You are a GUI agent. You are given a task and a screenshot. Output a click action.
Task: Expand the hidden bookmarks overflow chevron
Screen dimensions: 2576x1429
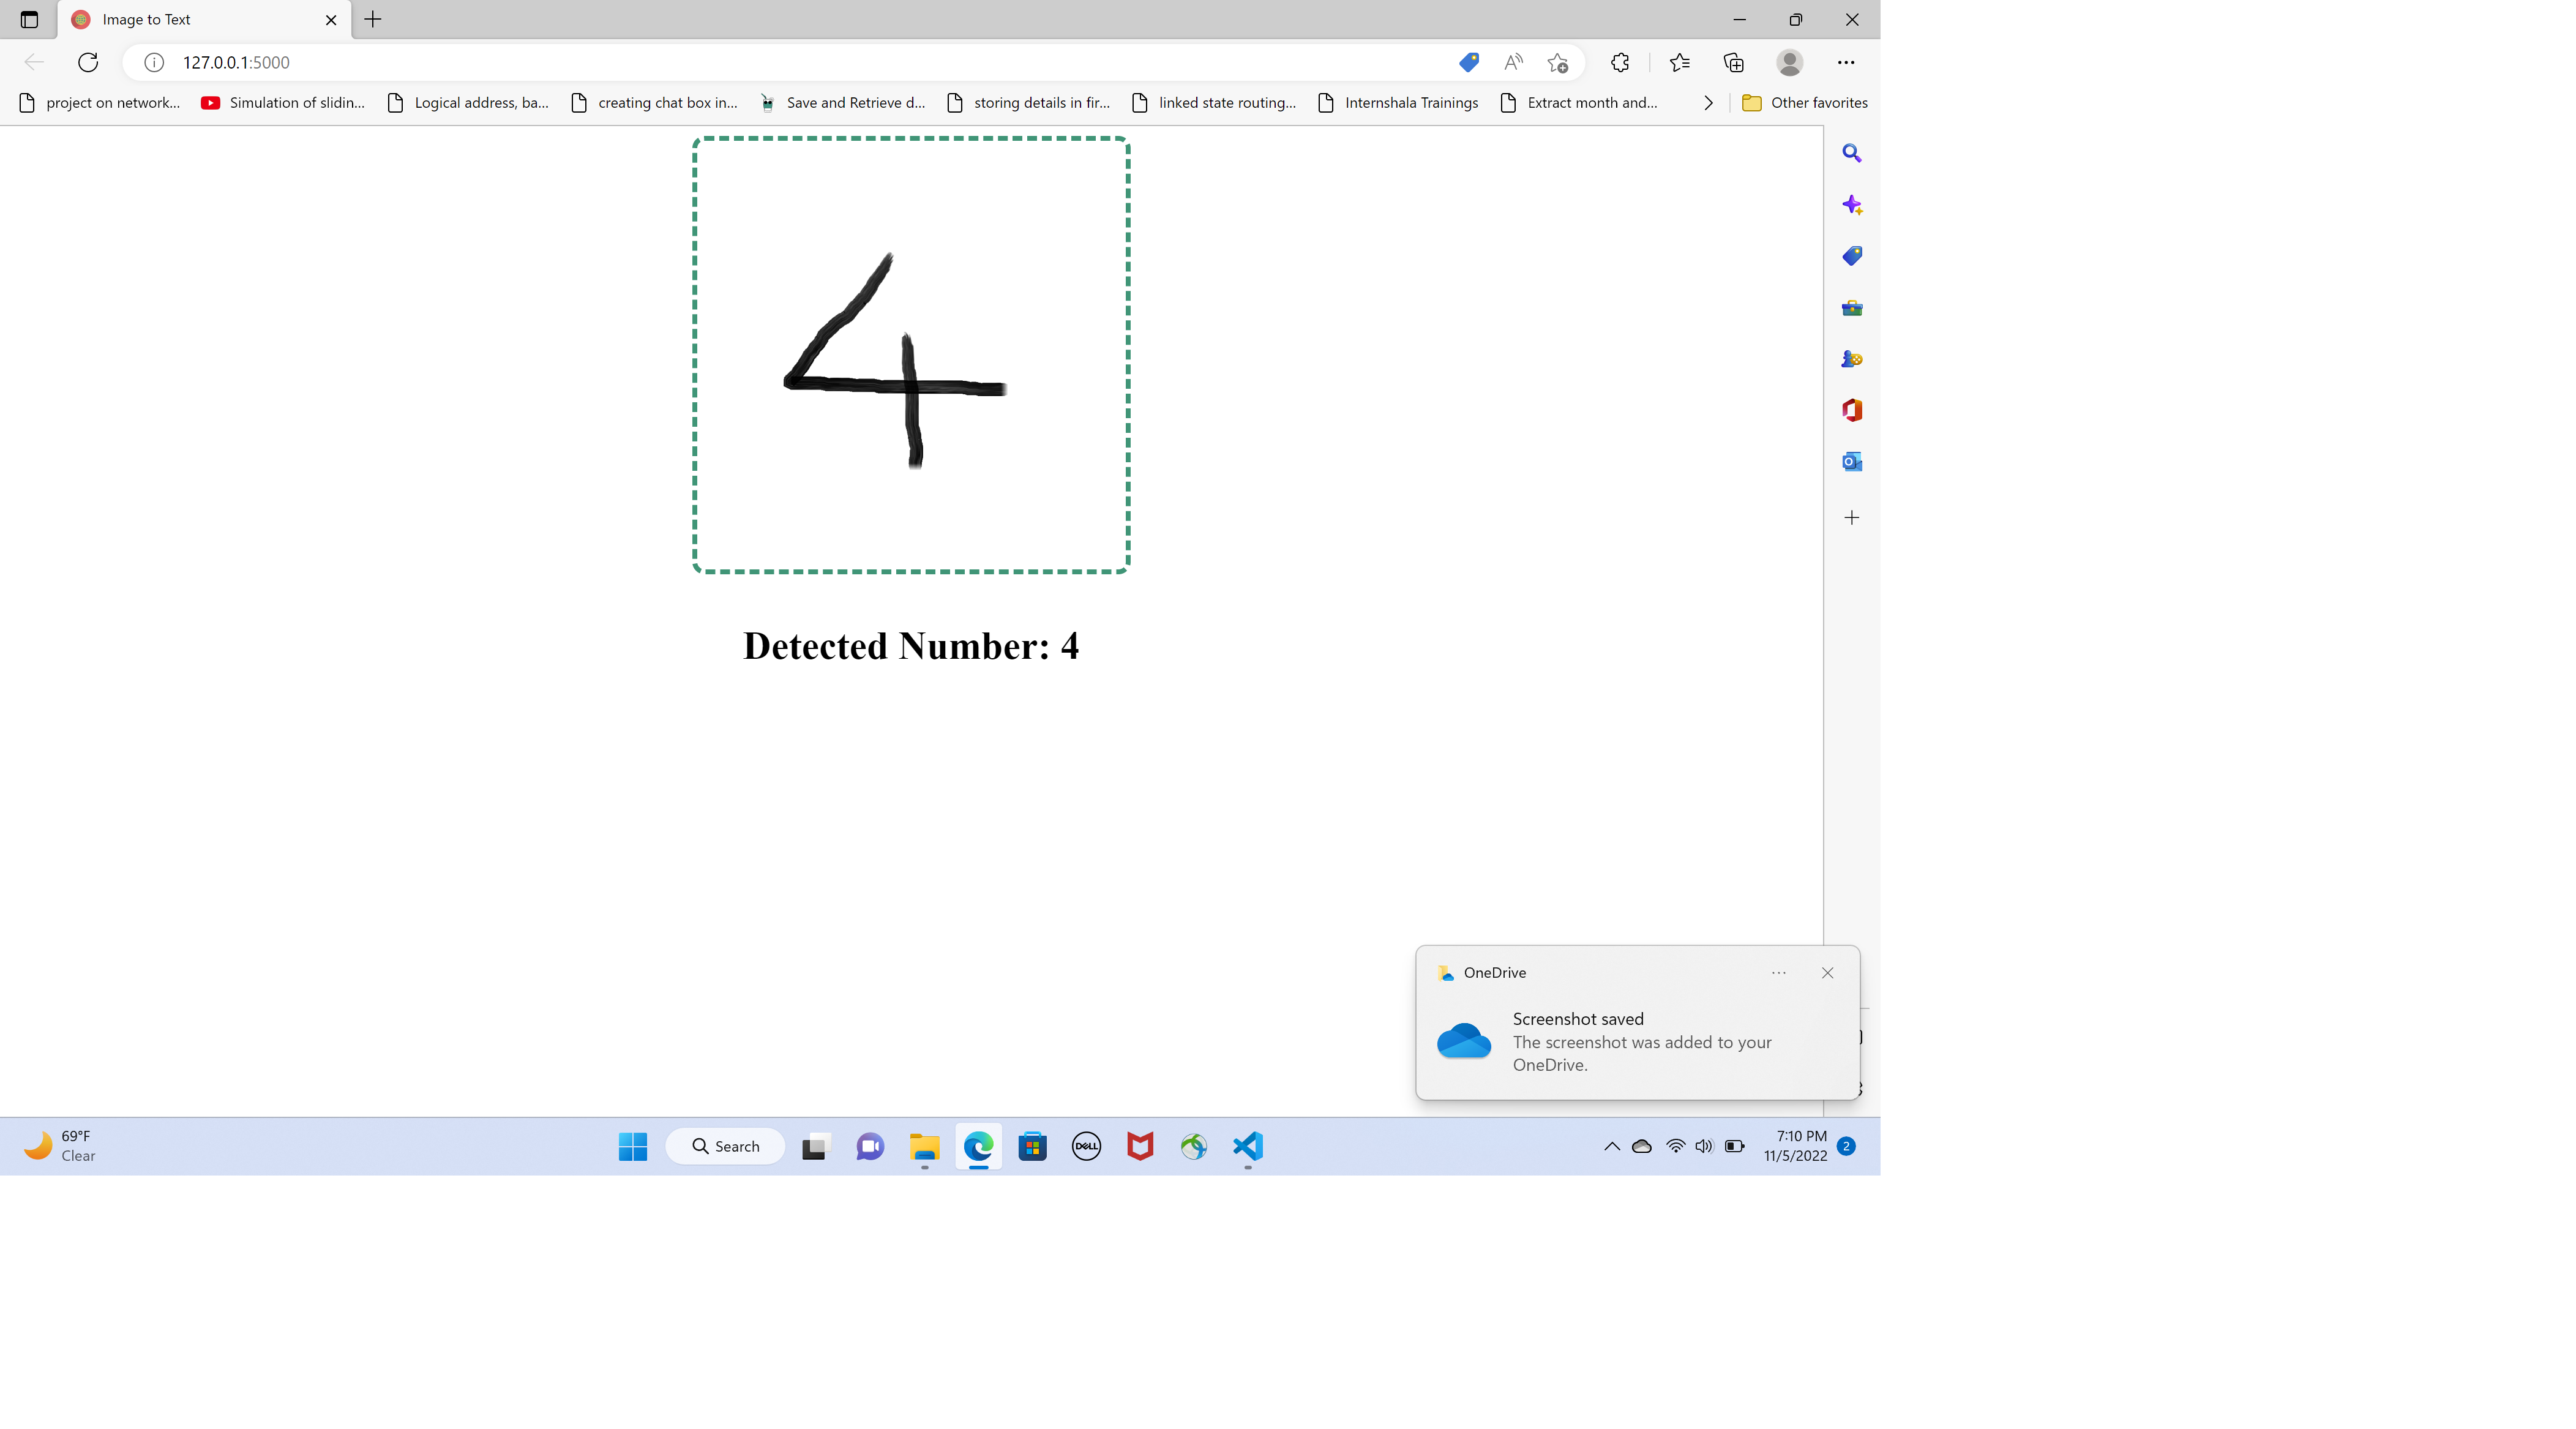pos(1708,102)
